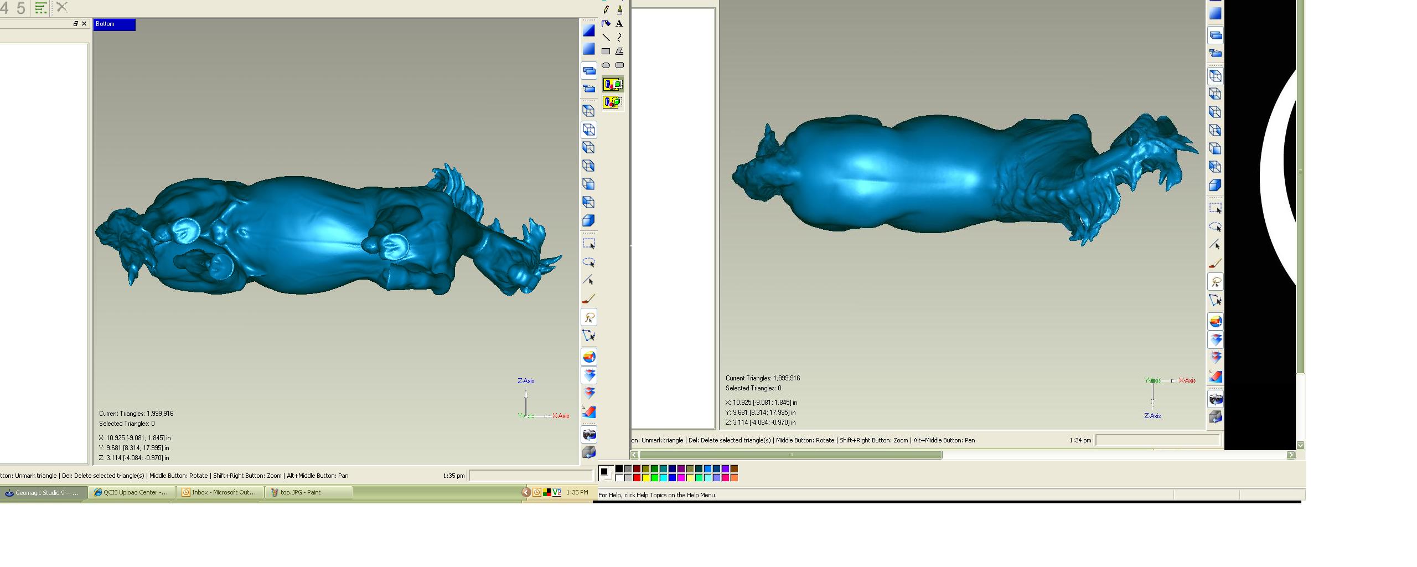Enable the transparent draw option in Paint
Screen dimensions: 1417x567
pos(613,102)
